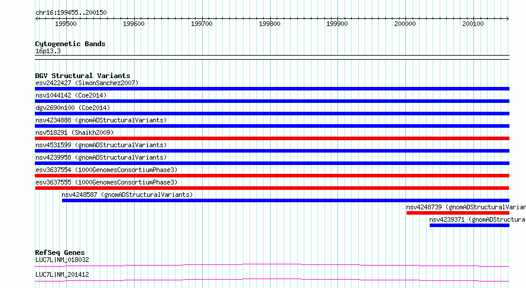Image resolution: width=526 pixels, height=288 pixels.
Task: Click the LUC7L|NM_018032 gene label
Action: [62, 260]
